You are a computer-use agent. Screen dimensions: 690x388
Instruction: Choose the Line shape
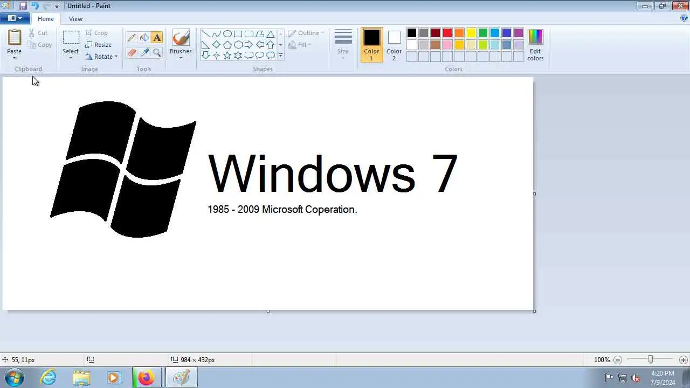[205, 34]
